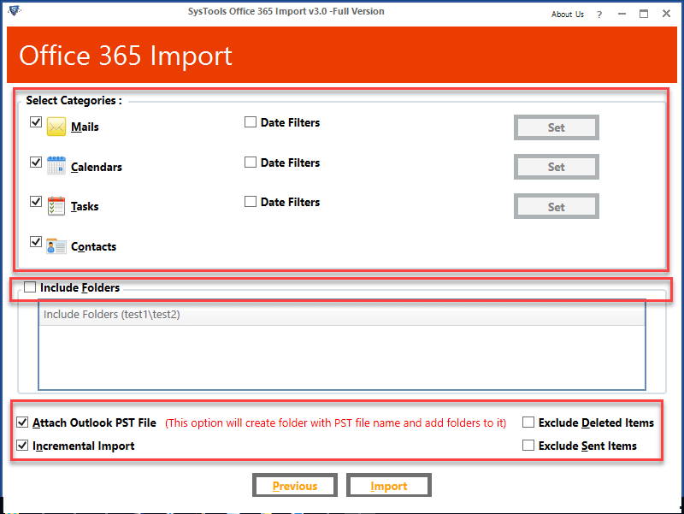Uncheck the Calendars category checkbox
Screen dimensions: 684x514
click(x=36, y=162)
